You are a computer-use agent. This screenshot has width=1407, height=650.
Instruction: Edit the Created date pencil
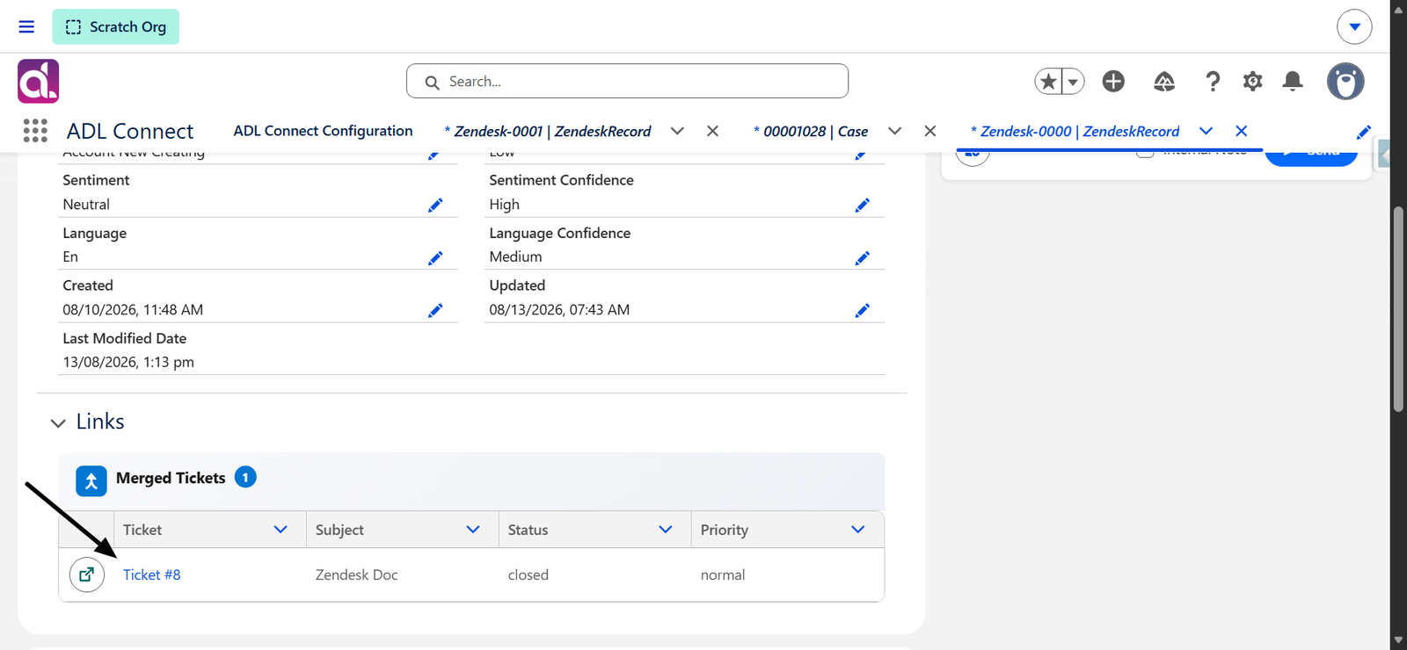click(x=435, y=310)
